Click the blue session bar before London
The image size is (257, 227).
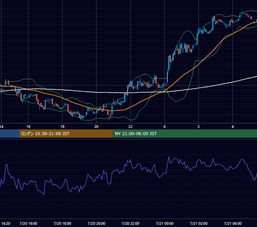click(9, 134)
